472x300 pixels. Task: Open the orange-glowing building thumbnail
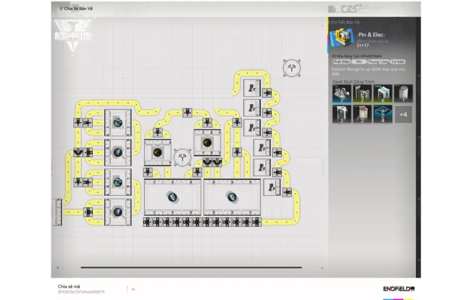click(362, 114)
